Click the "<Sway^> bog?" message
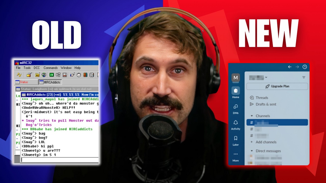 point(34,138)
